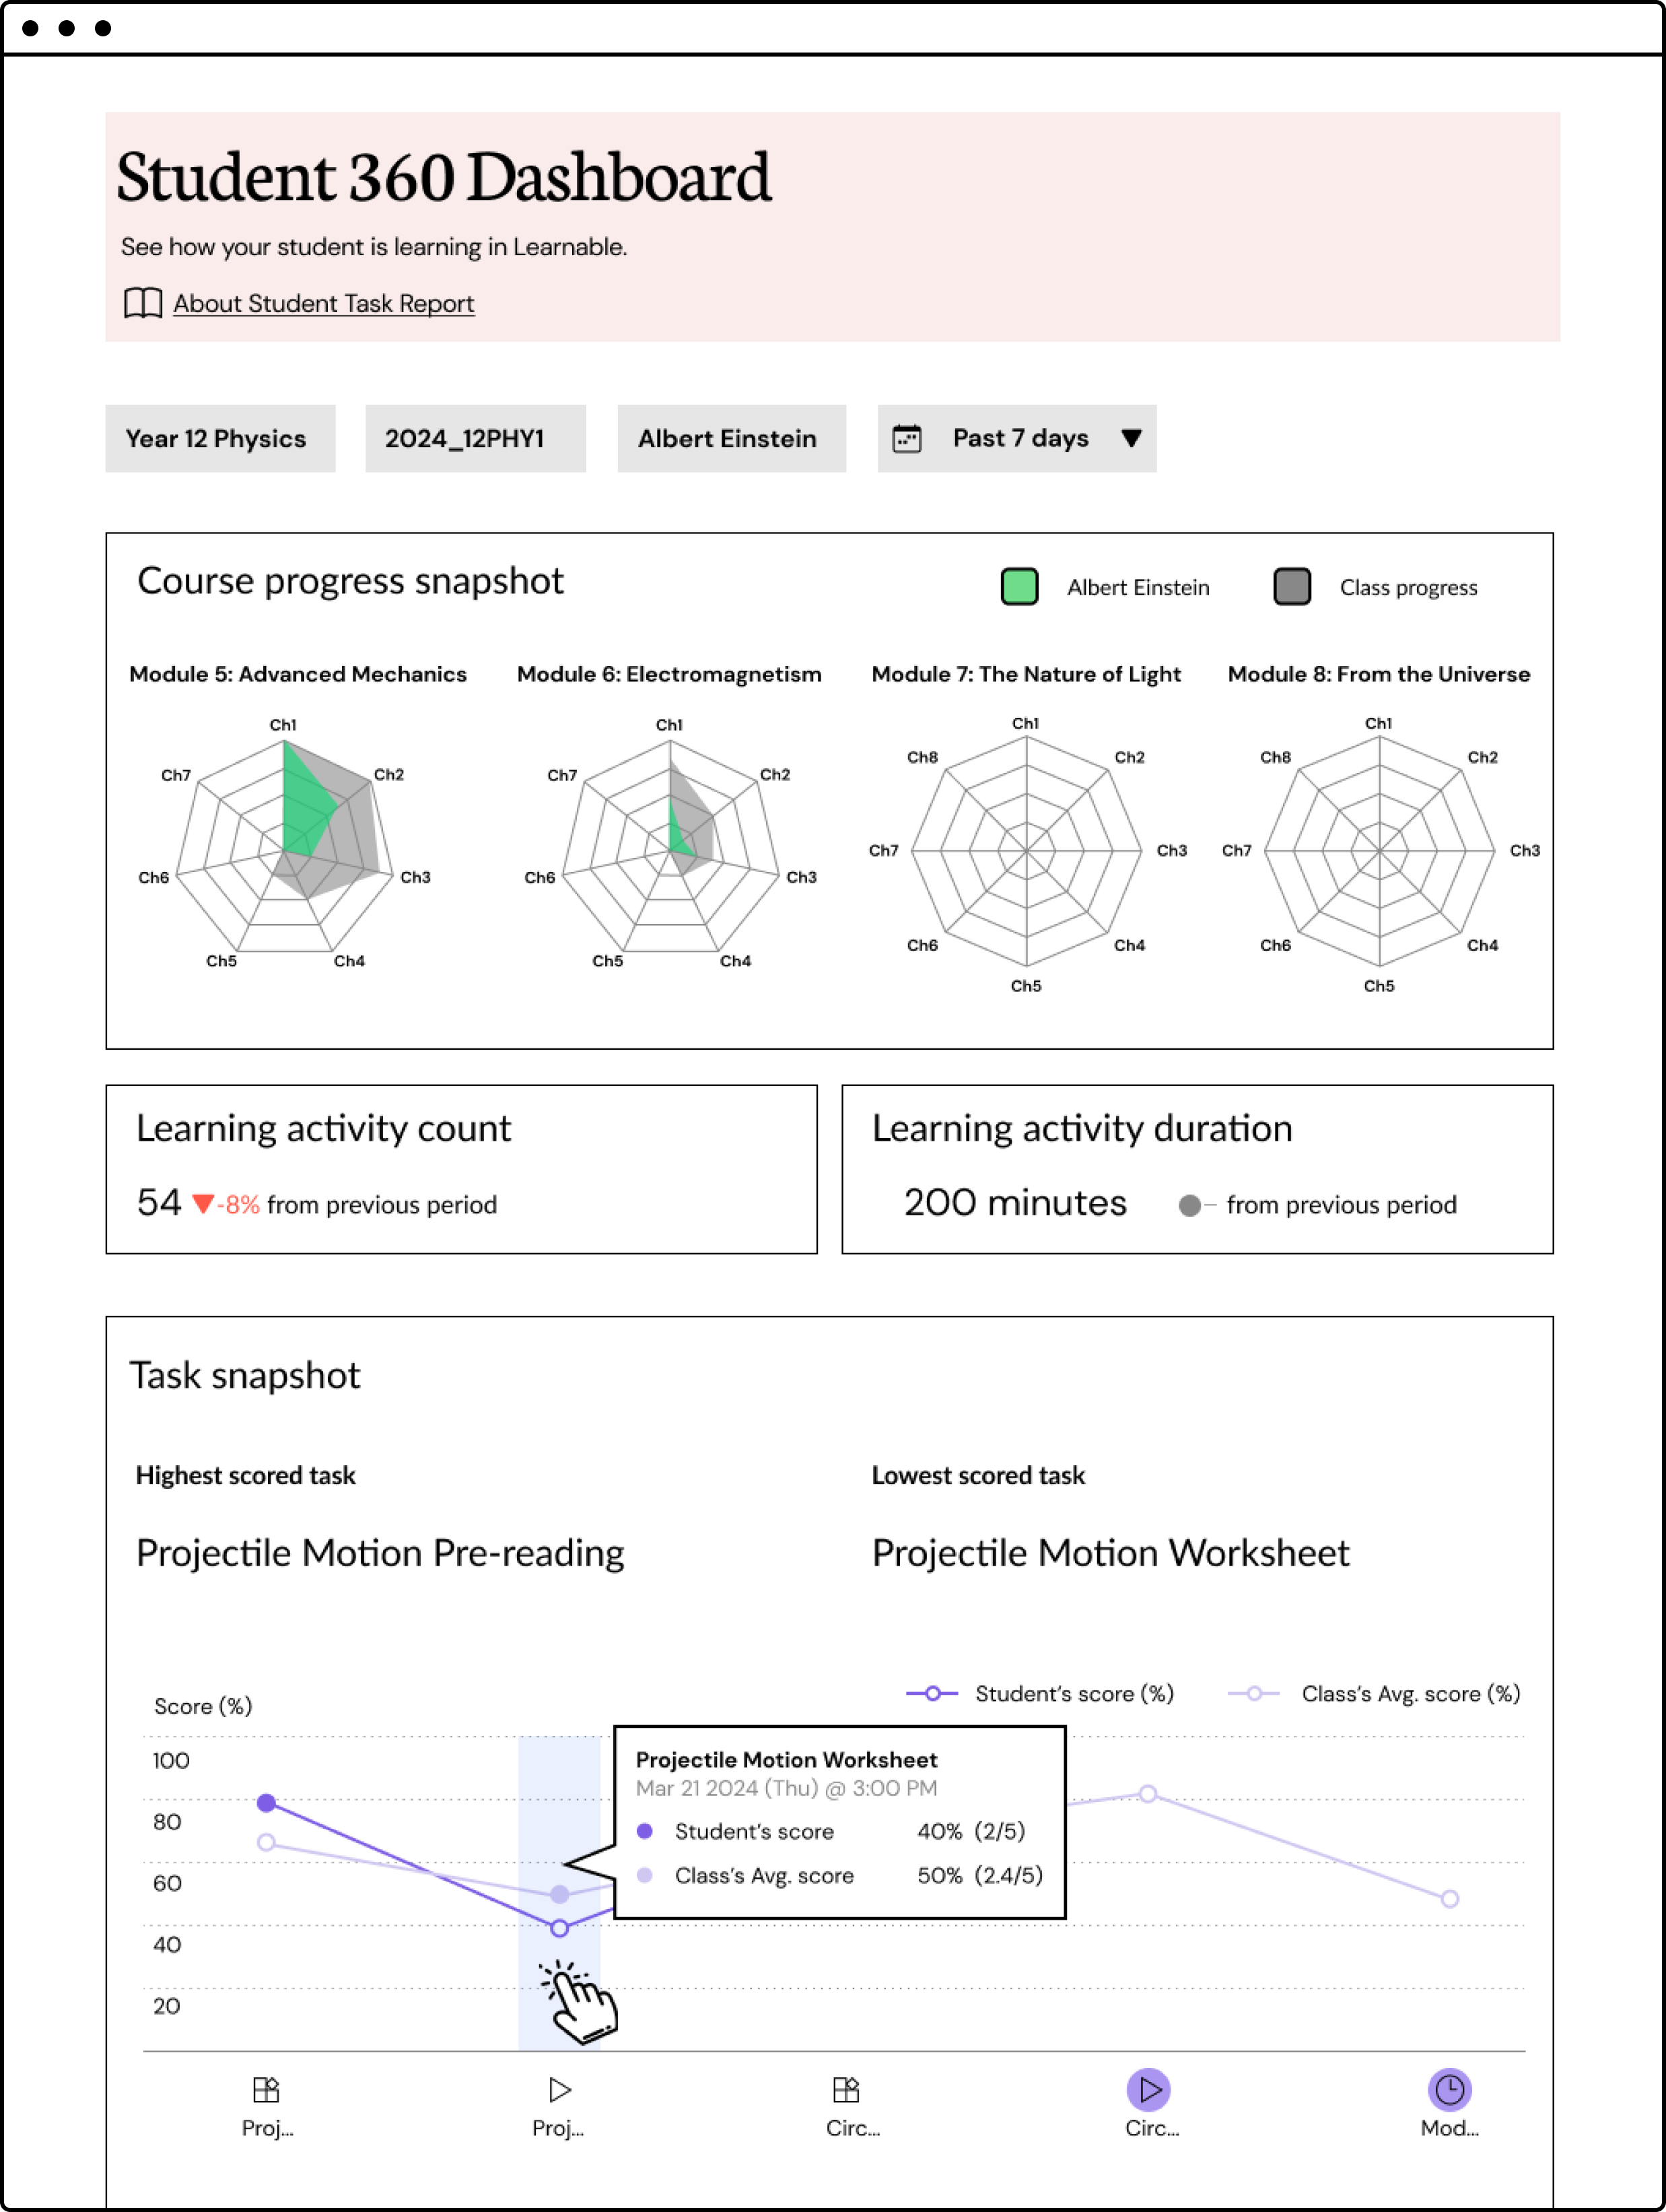Screen dimensions: 1666x2212
Task: Click the first Proj... worksheet task icon
Action: coord(266,2089)
